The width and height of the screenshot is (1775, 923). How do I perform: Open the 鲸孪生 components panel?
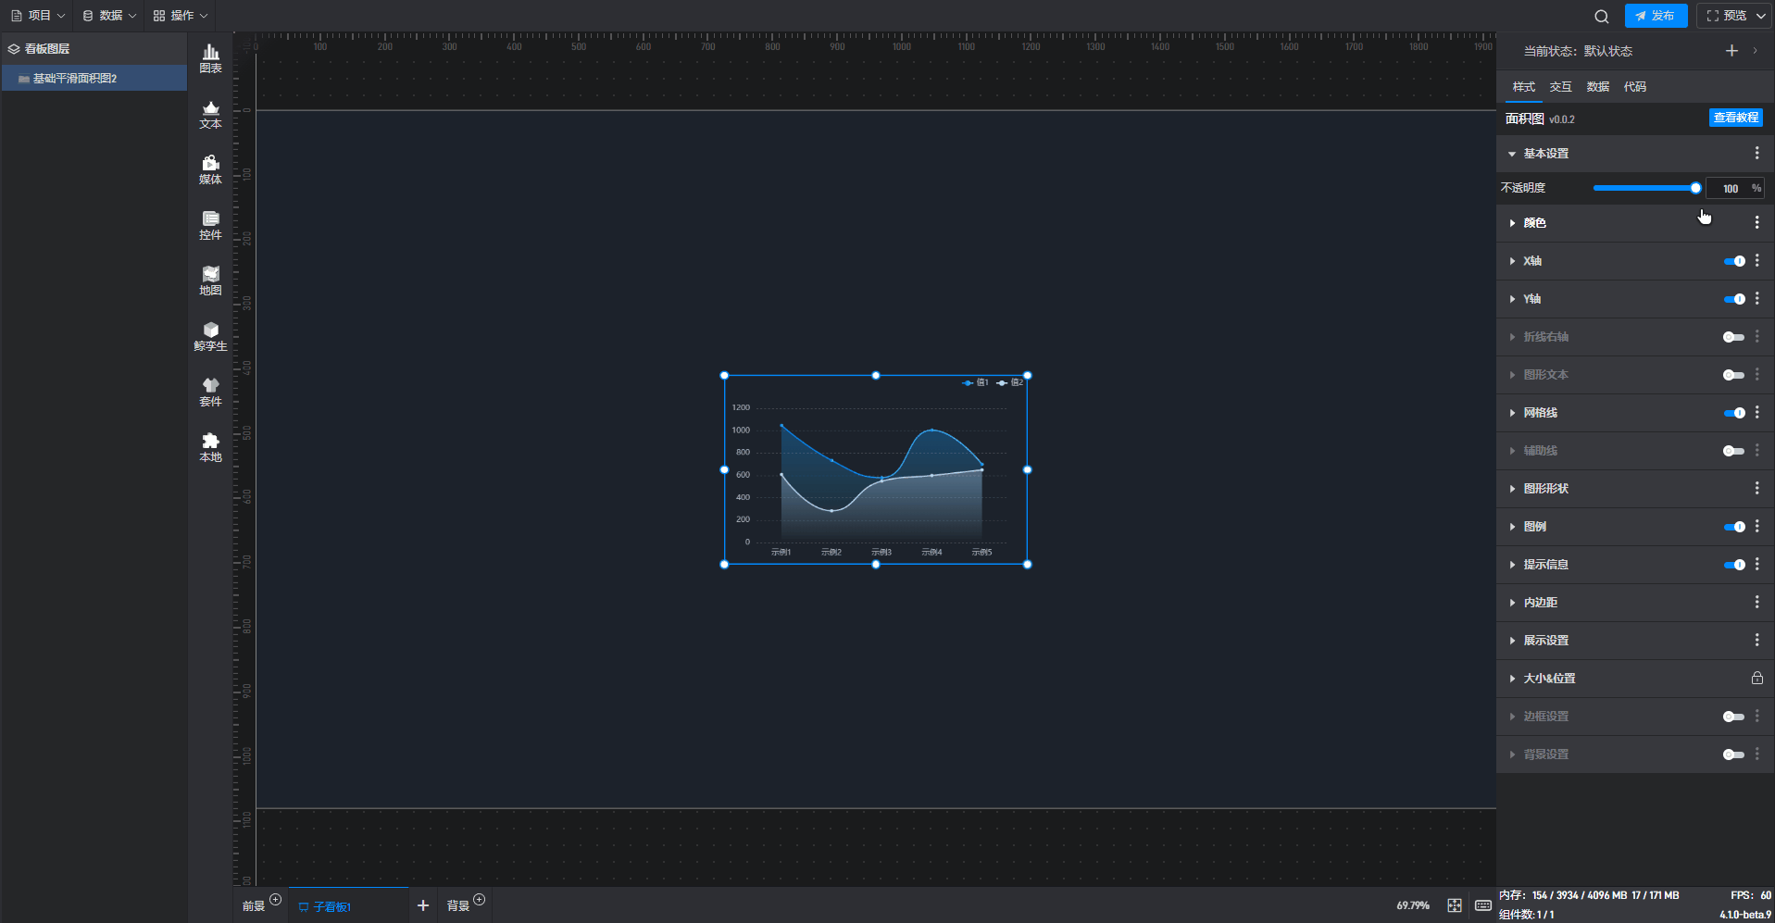click(210, 337)
